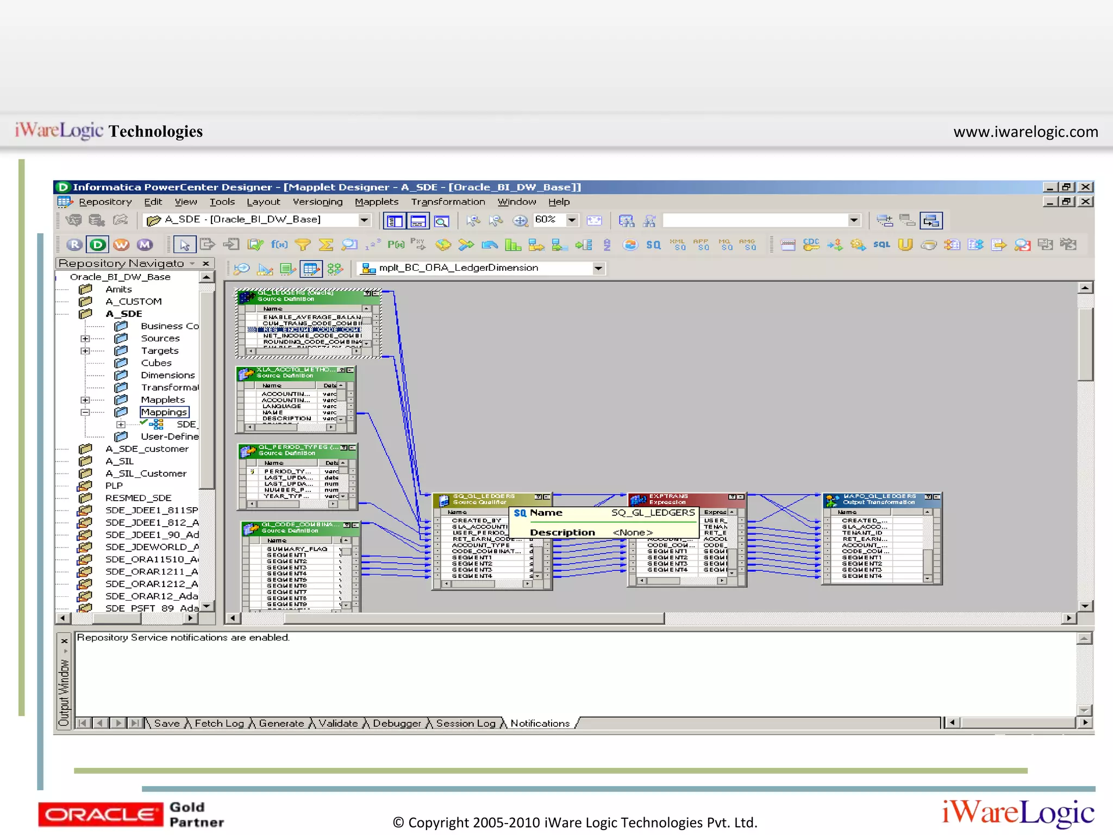Toggle the Output window view button
This screenshot has height=835, width=1113.
[x=418, y=221]
